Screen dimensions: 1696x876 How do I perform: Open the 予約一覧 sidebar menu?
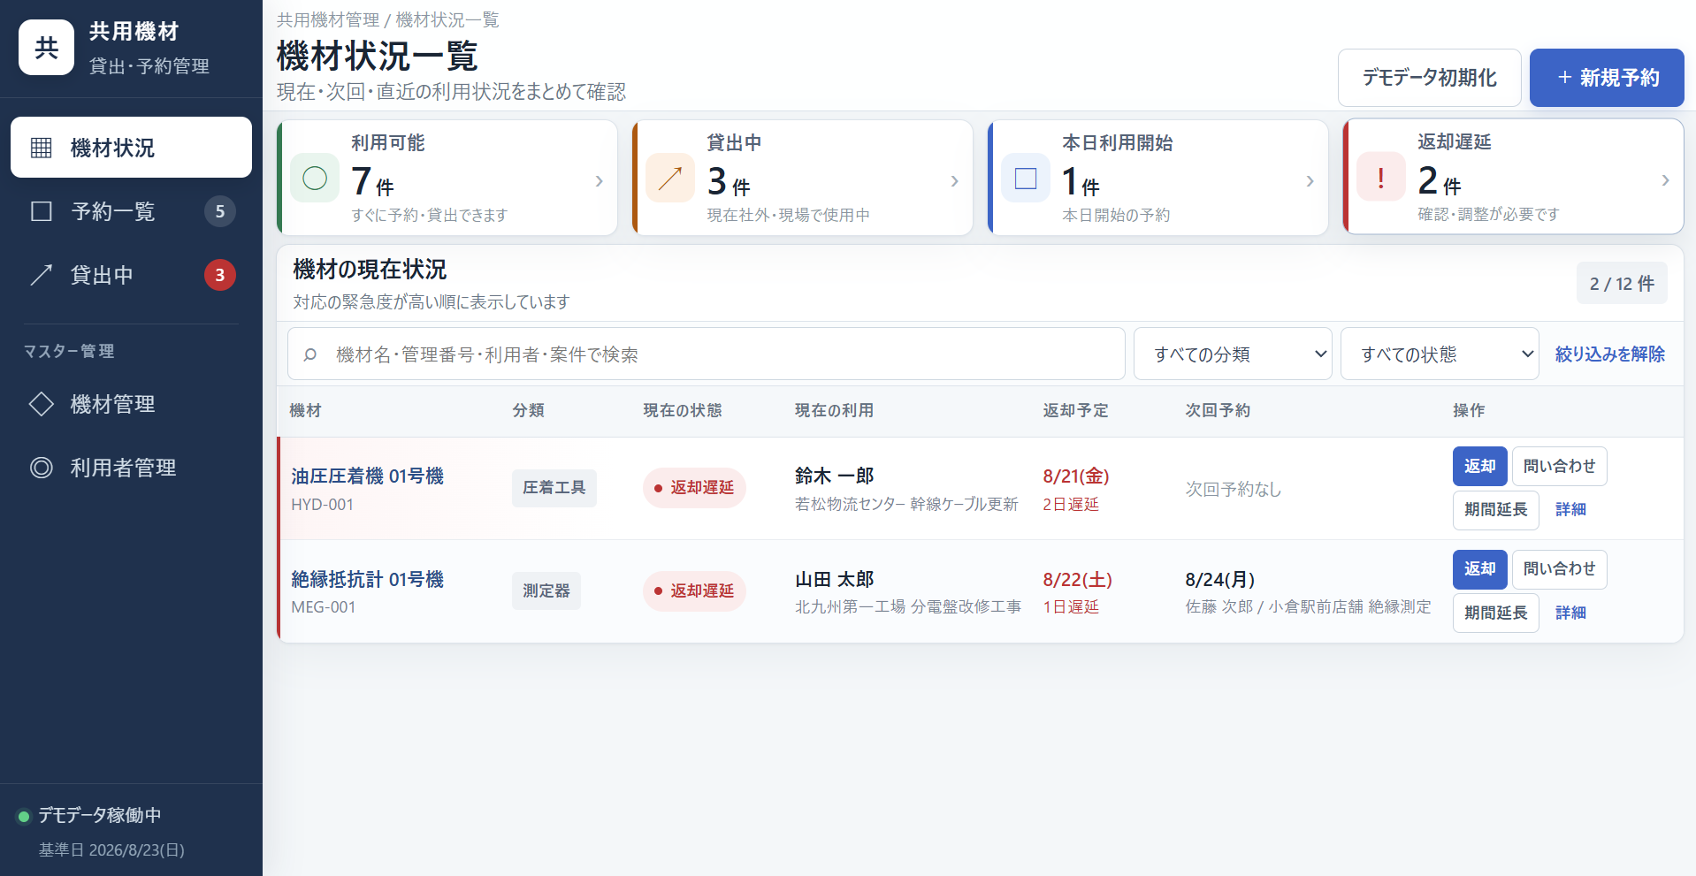131,211
